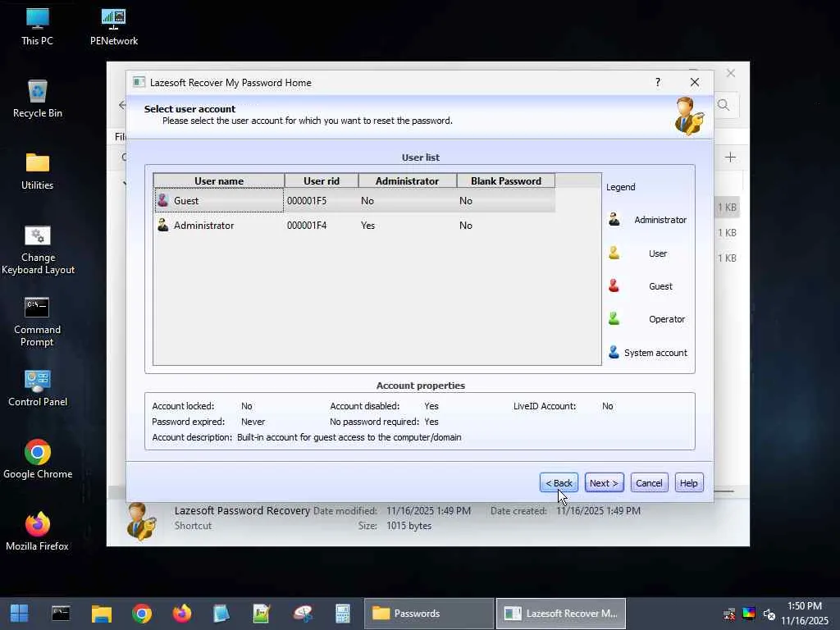Open the calculator taskbar icon
This screenshot has width=840, height=630.
pyautogui.click(x=343, y=614)
